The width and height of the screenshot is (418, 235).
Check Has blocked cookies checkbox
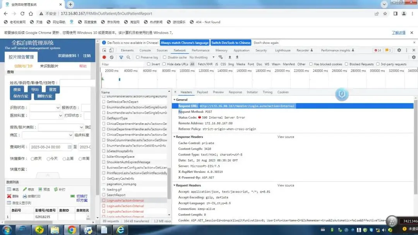pyautogui.click(x=311, y=64)
